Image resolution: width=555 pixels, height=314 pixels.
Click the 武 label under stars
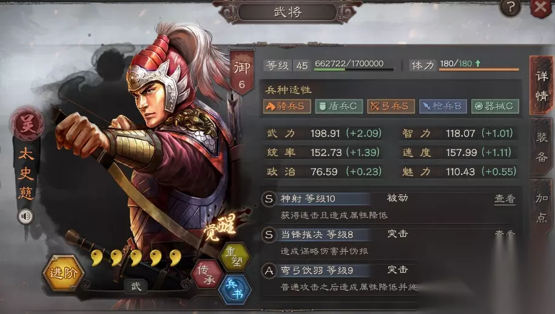(136, 286)
